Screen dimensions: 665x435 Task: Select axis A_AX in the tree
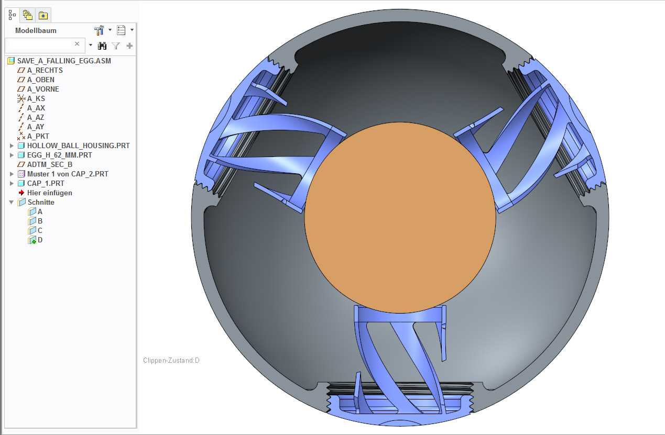click(36, 108)
